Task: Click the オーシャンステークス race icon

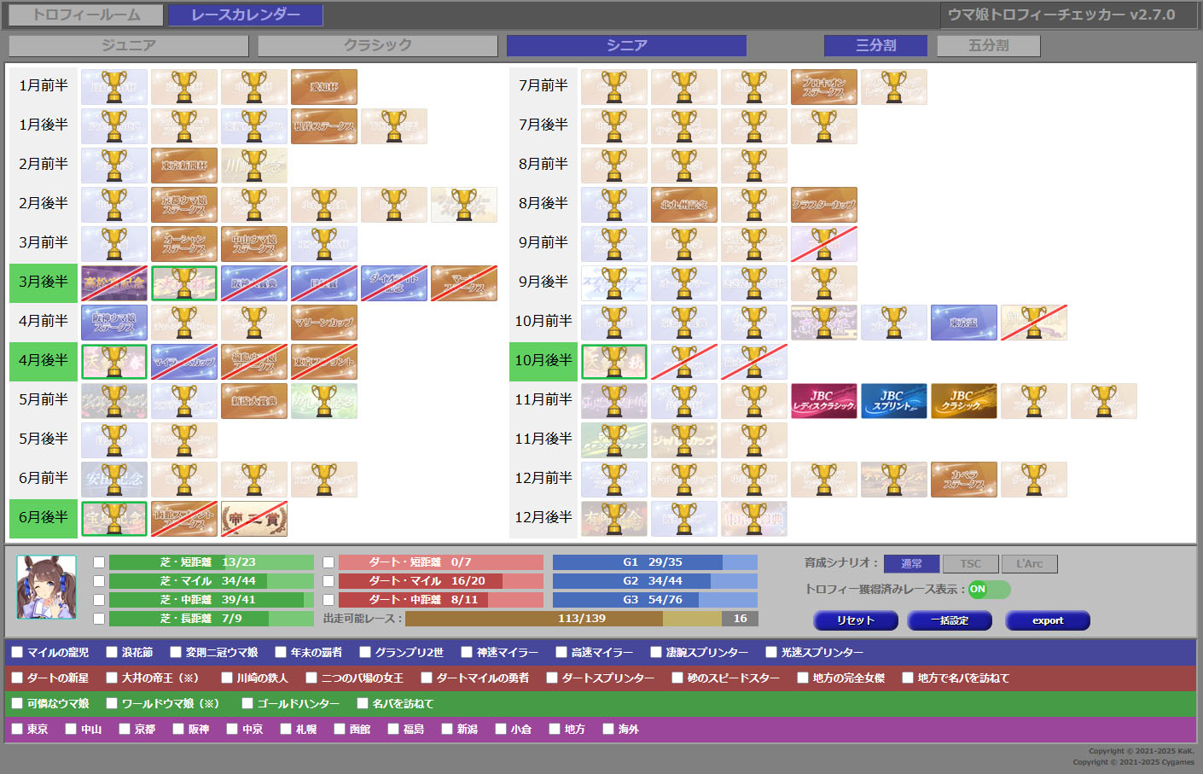Action: pyautogui.click(x=184, y=244)
